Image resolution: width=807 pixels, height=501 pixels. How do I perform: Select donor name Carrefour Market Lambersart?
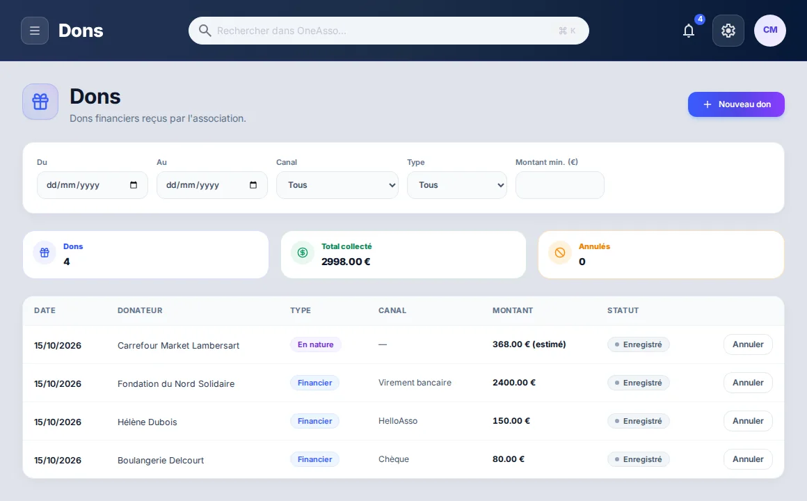pyautogui.click(x=178, y=346)
